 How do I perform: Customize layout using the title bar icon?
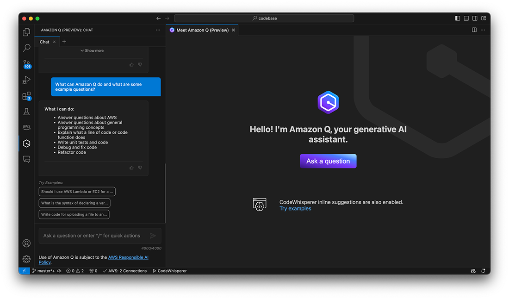(484, 18)
